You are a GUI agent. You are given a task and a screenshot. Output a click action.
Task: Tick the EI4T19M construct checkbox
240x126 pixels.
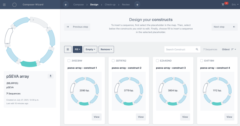click(x=202, y=61)
